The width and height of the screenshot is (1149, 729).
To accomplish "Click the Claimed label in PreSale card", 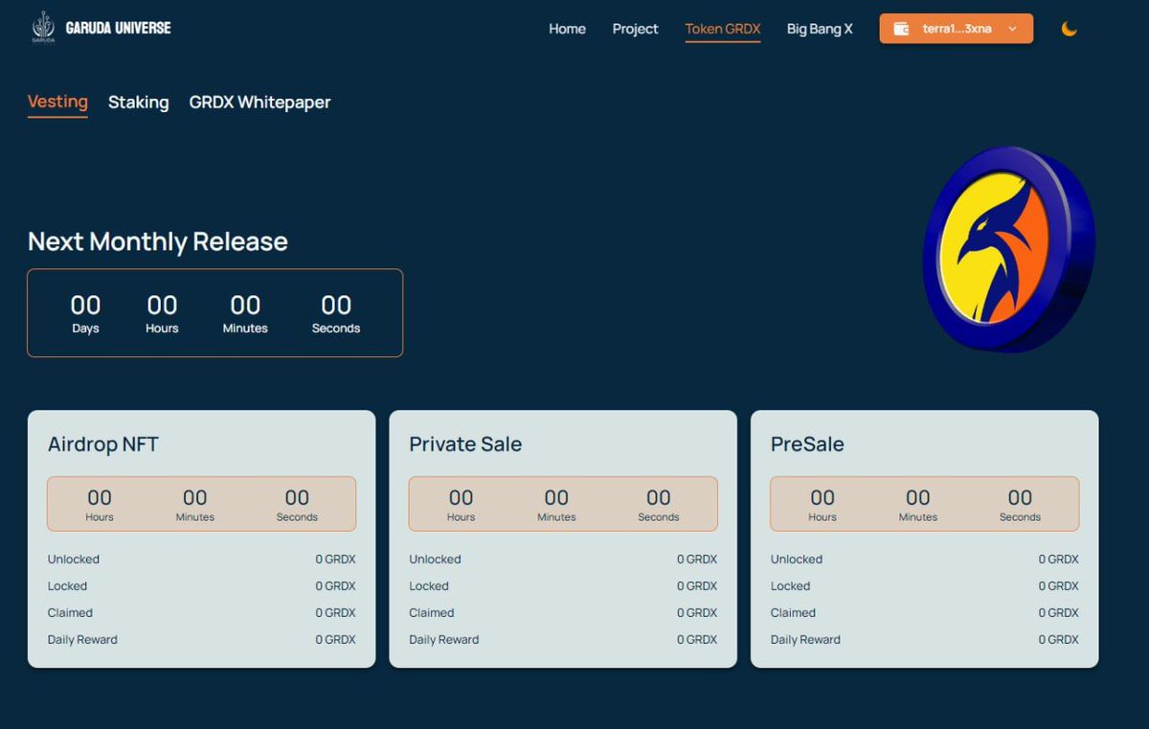I will 793,613.
